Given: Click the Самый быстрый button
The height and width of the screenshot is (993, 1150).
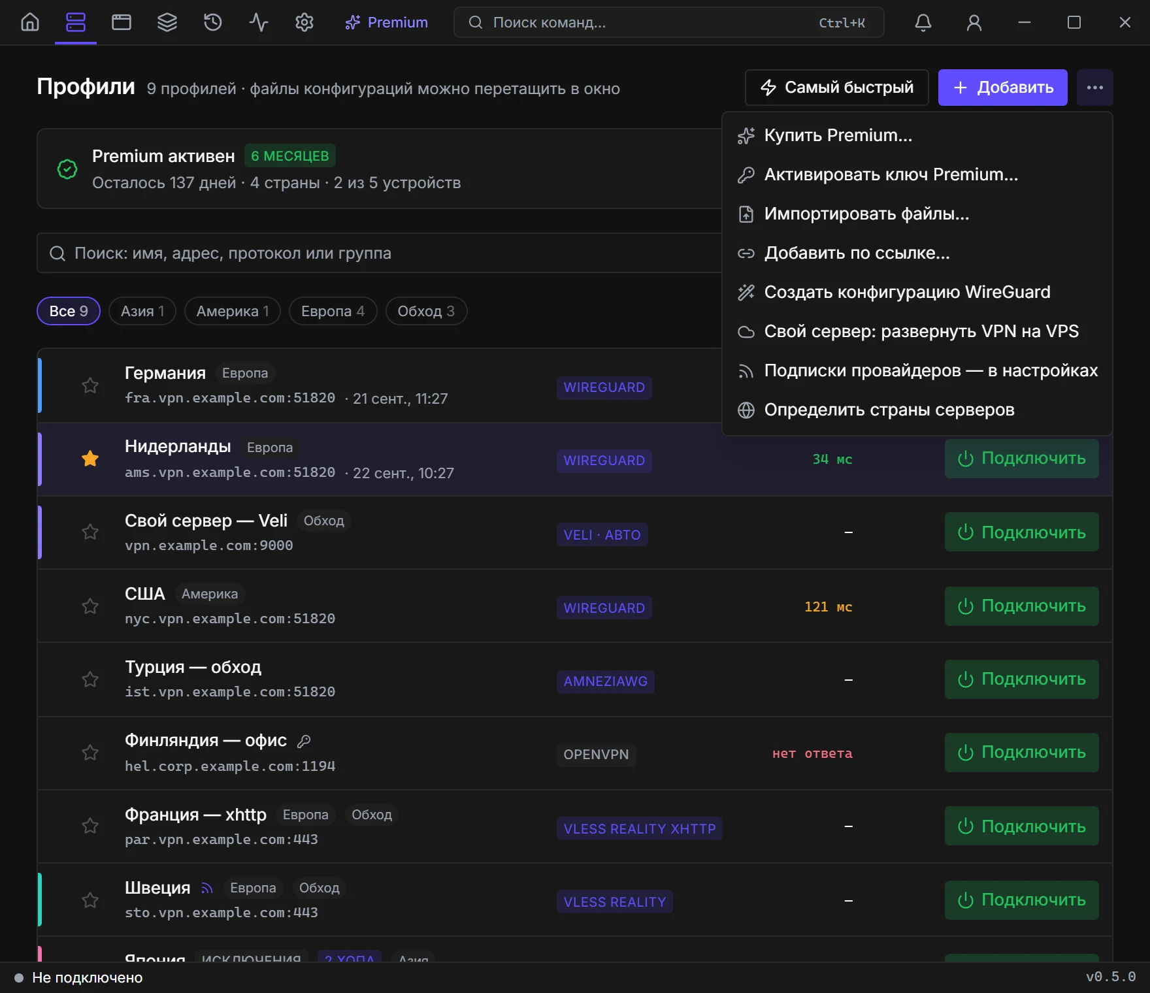Looking at the screenshot, I should coord(837,88).
